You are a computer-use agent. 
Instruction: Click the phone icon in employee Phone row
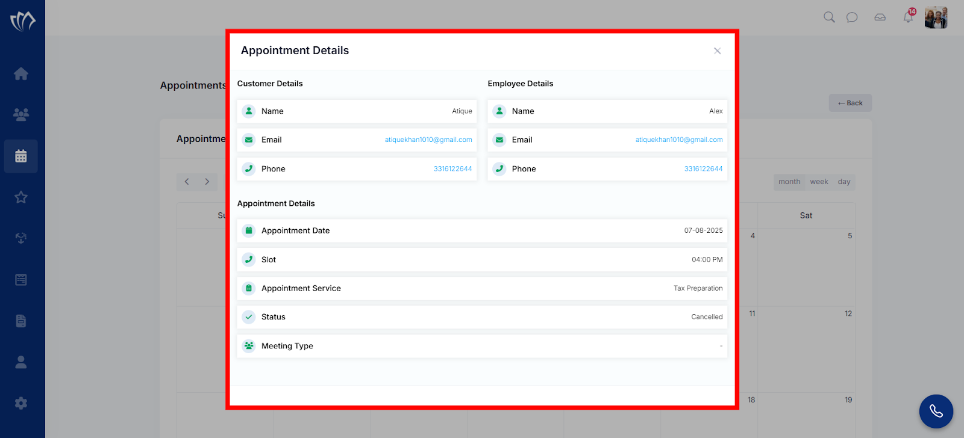[x=499, y=169]
